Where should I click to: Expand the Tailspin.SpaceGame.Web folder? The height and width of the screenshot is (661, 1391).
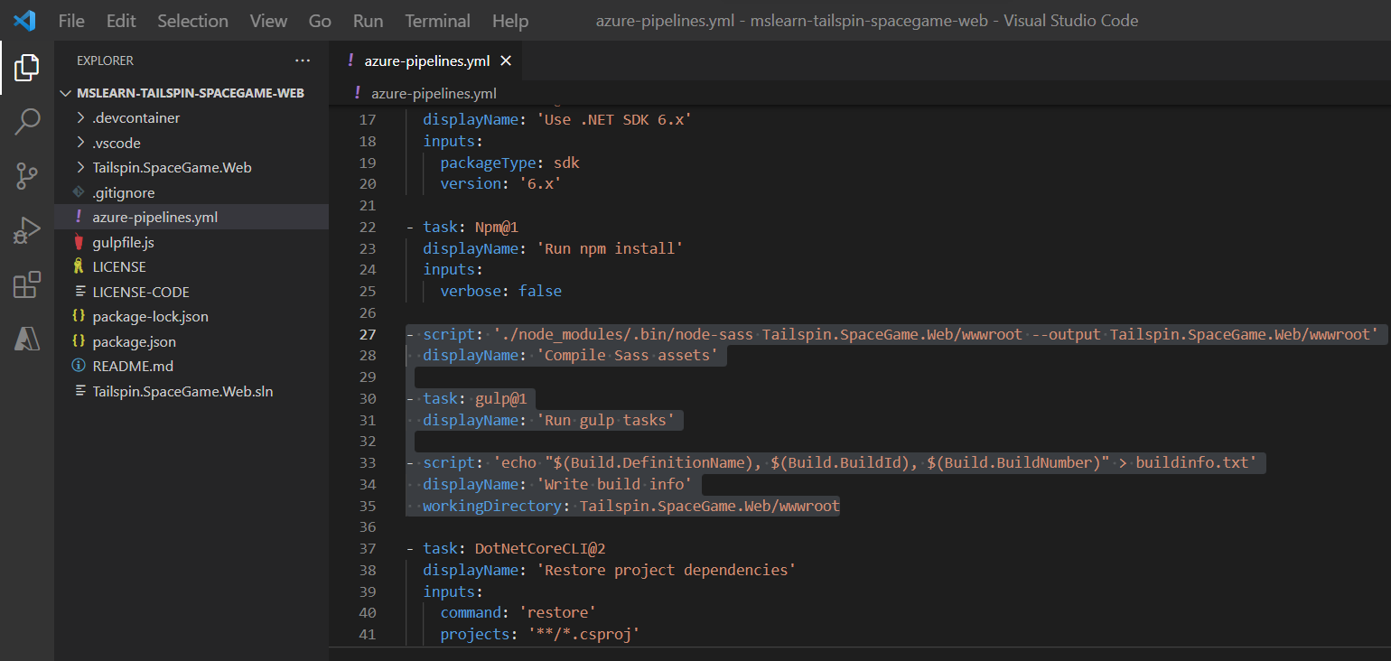191,168
